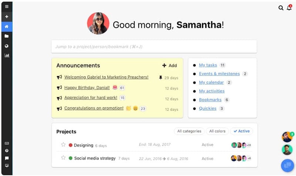This screenshot has width=296, height=176.
Task: Click Active status of Designing row
Action: 208,145
